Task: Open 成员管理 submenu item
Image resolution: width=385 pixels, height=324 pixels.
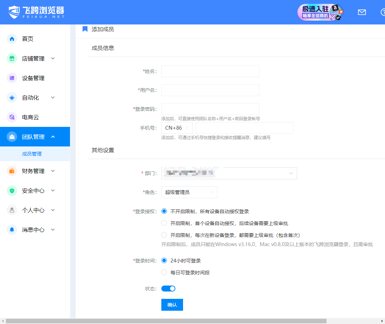Action: point(32,154)
